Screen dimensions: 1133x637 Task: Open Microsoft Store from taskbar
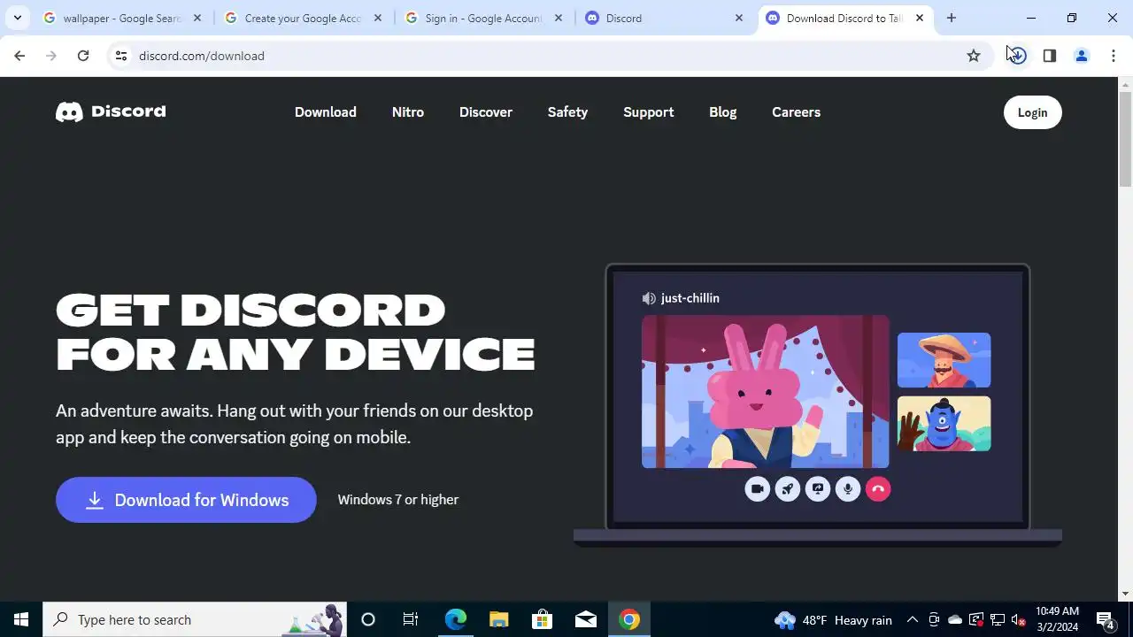[542, 619]
